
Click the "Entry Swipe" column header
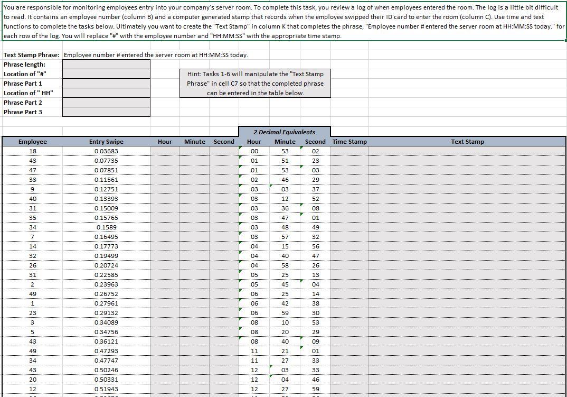click(x=106, y=142)
